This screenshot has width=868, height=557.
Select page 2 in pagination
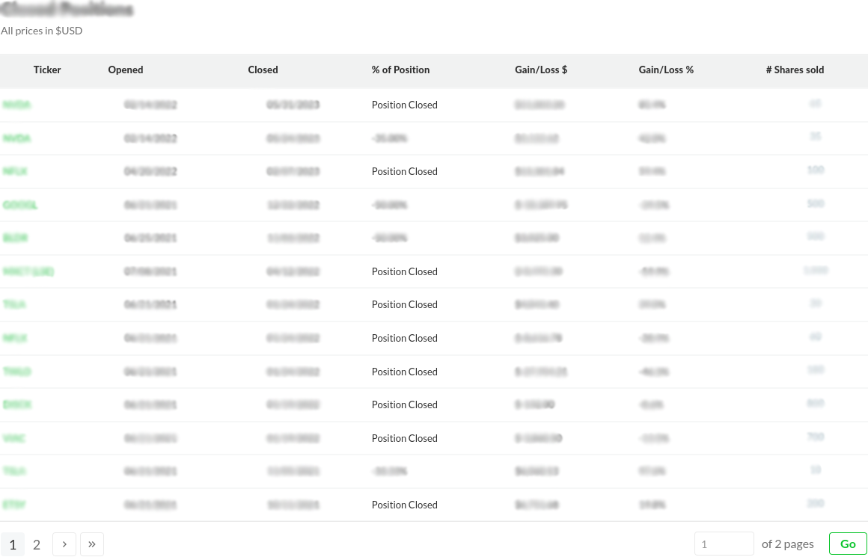tap(37, 544)
